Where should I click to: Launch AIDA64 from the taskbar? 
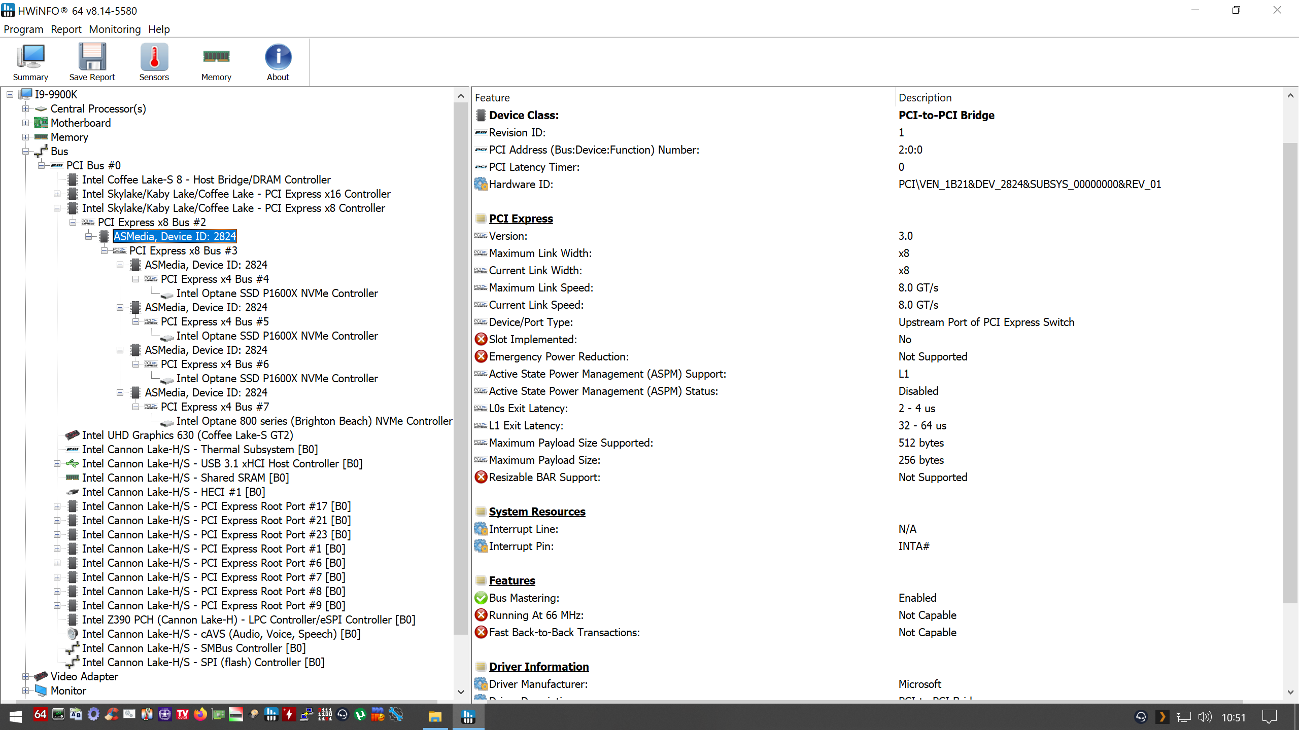(x=40, y=715)
